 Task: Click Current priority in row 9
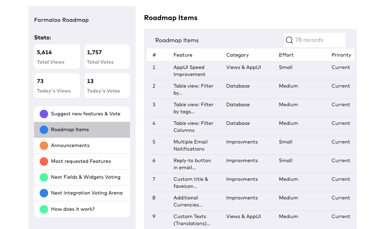click(341, 216)
